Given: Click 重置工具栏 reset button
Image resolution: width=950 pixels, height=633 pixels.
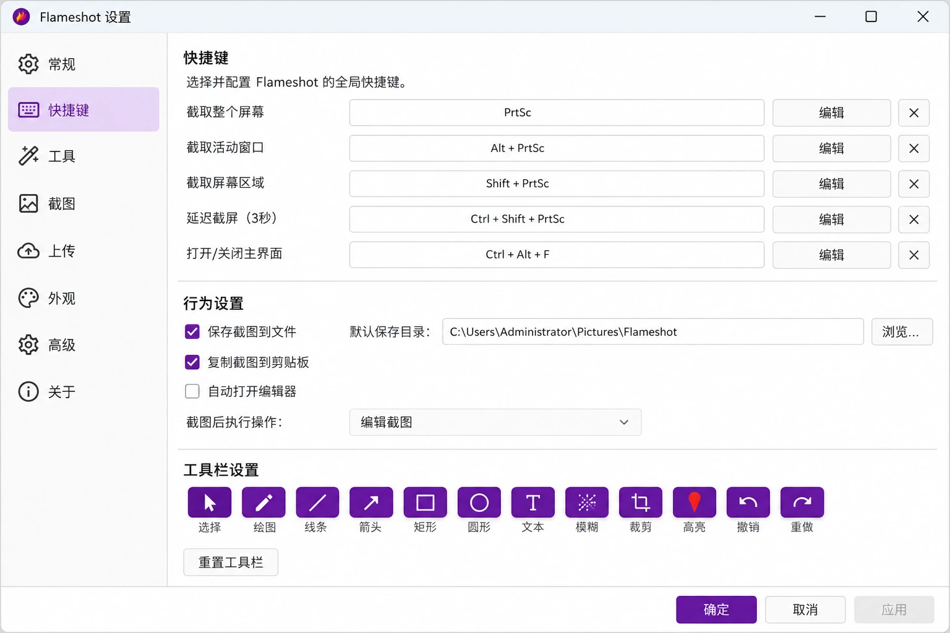Looking at the screenshot, I should coord(231,562).
